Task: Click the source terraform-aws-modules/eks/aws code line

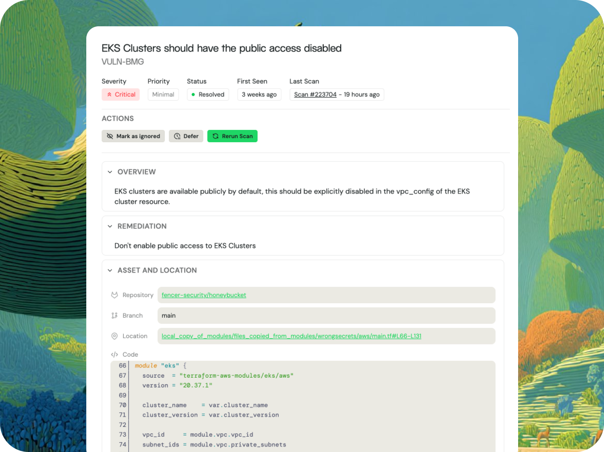Action: [218, 376]
